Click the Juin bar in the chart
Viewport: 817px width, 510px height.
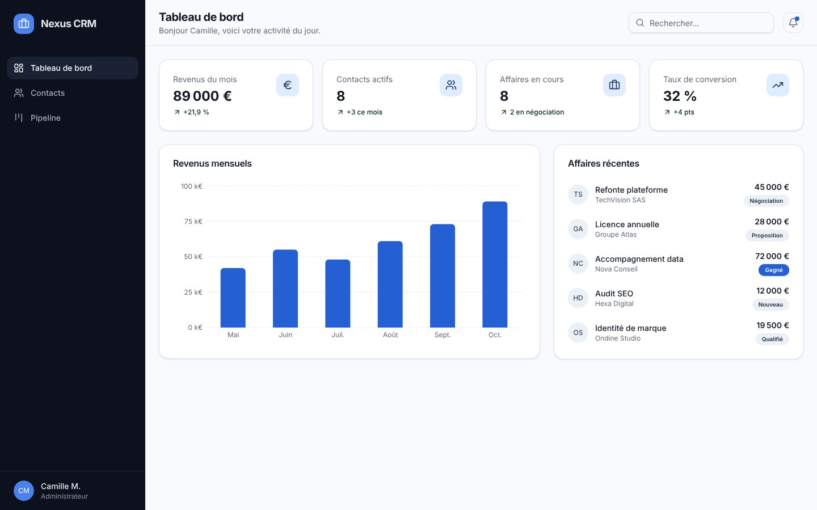(285, 288)
